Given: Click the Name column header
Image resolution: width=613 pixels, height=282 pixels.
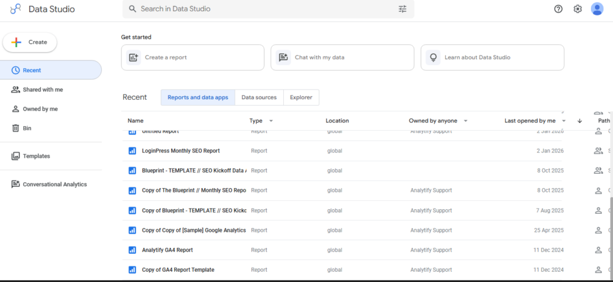Looking at the screenshot, I should [135, 121].
